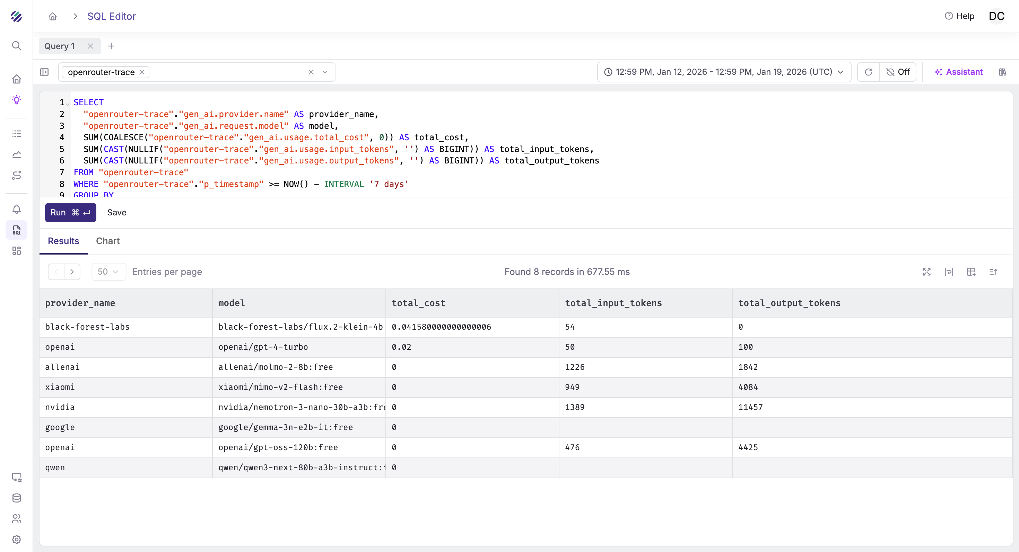Fold SELECT statement at line 1
This screenshot has width=1019, height=552.
pyautogui.click(x=68, y=104)
